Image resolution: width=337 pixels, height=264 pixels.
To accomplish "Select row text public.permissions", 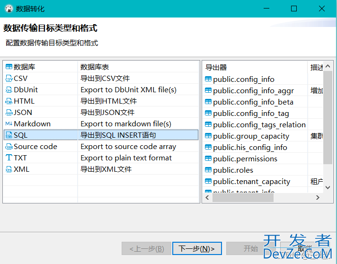I will point(245,159).
